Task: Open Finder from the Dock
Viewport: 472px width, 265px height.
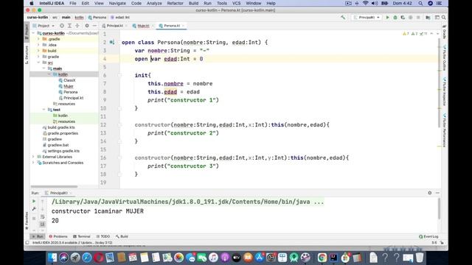Action: pos(52,258)
